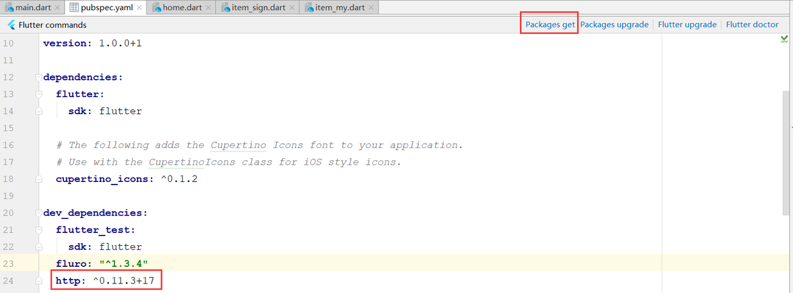Run Packages get
Screen dimensions: 793x293
tap(550, 25)
